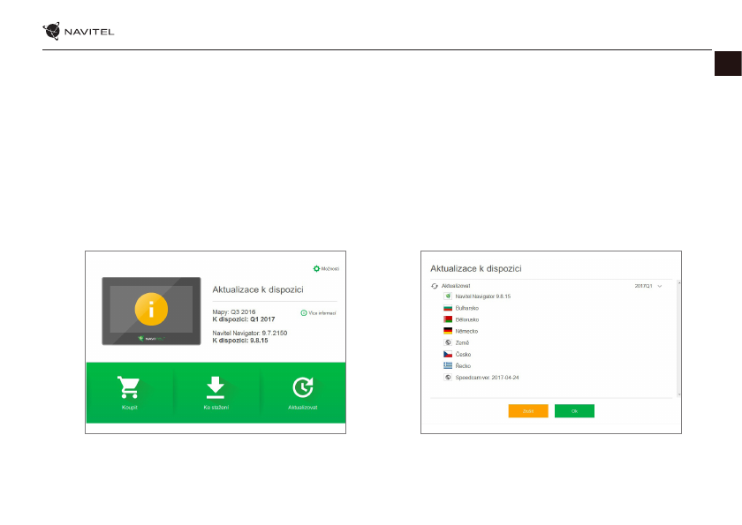Click the Země globe icon

coord(448,341)
